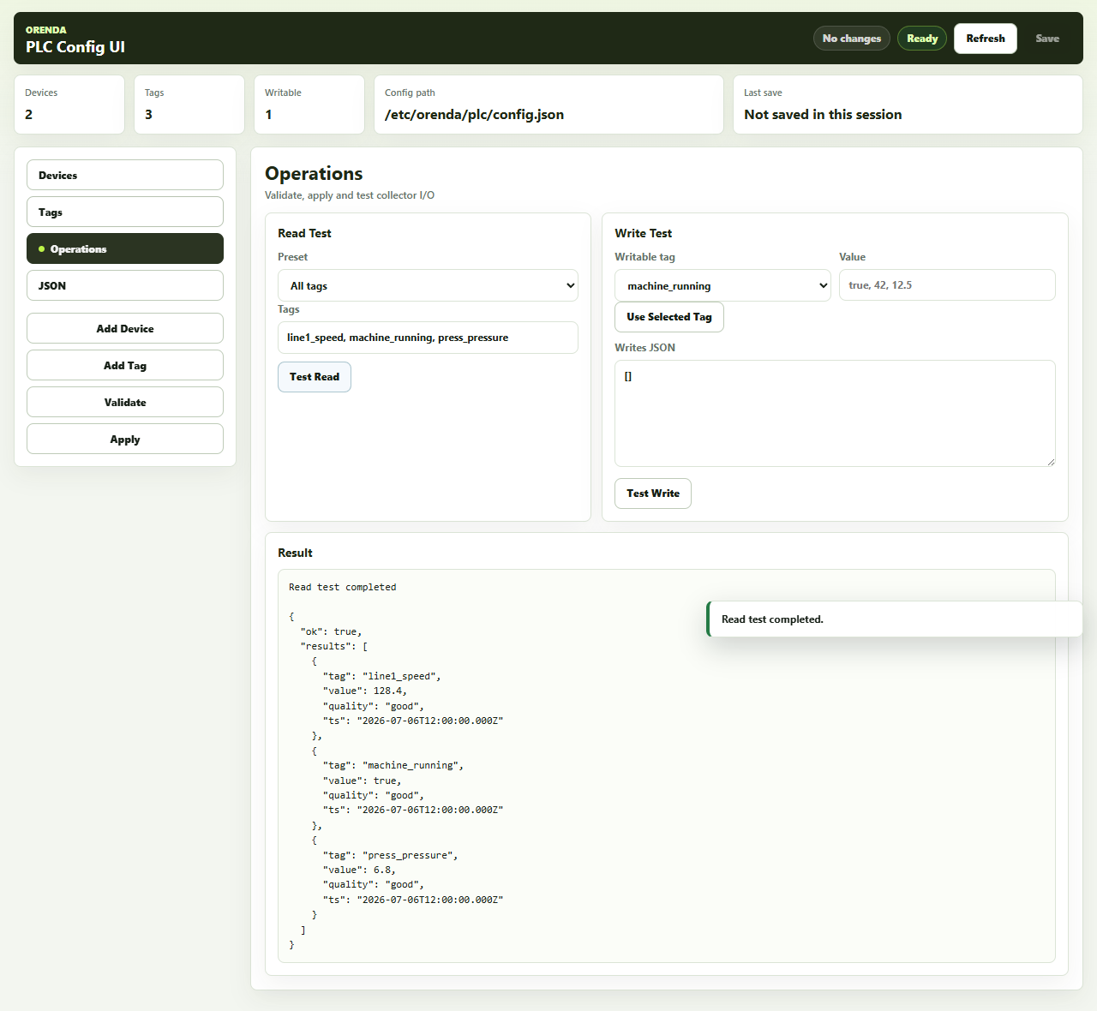The width and height of the screenshot is (1097, 1011).
Task: Run Validate from the sidebar
Action: (125, 402)
